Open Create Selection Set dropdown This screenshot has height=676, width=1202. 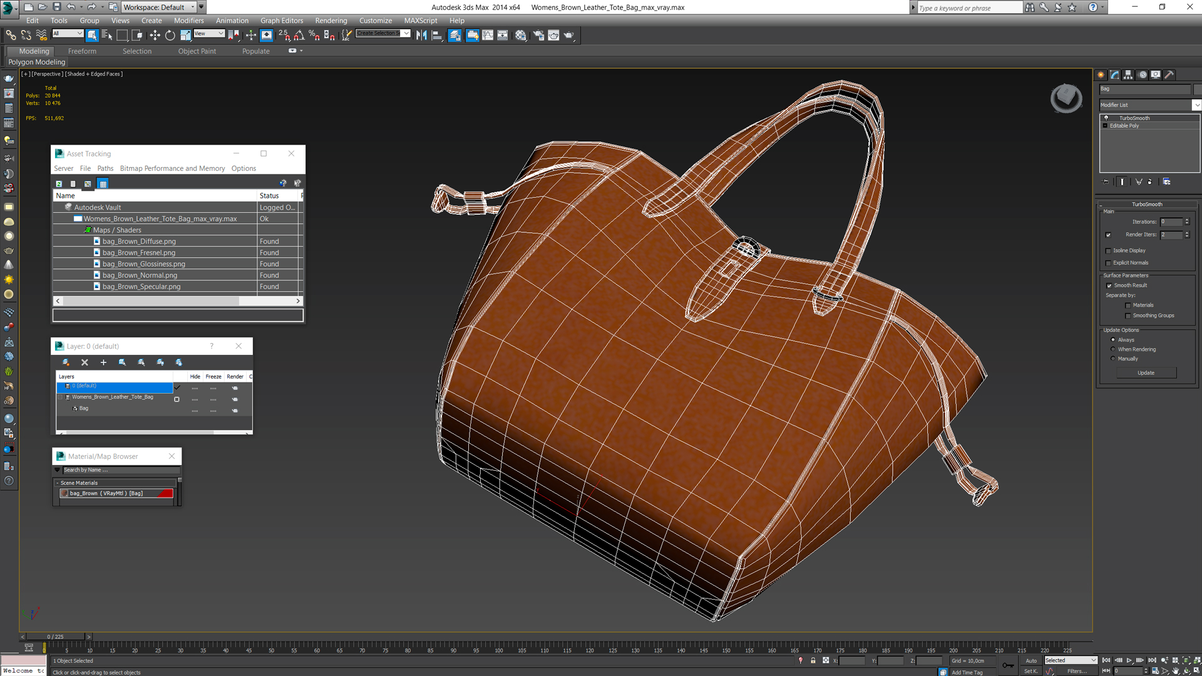tap(406, 33)
